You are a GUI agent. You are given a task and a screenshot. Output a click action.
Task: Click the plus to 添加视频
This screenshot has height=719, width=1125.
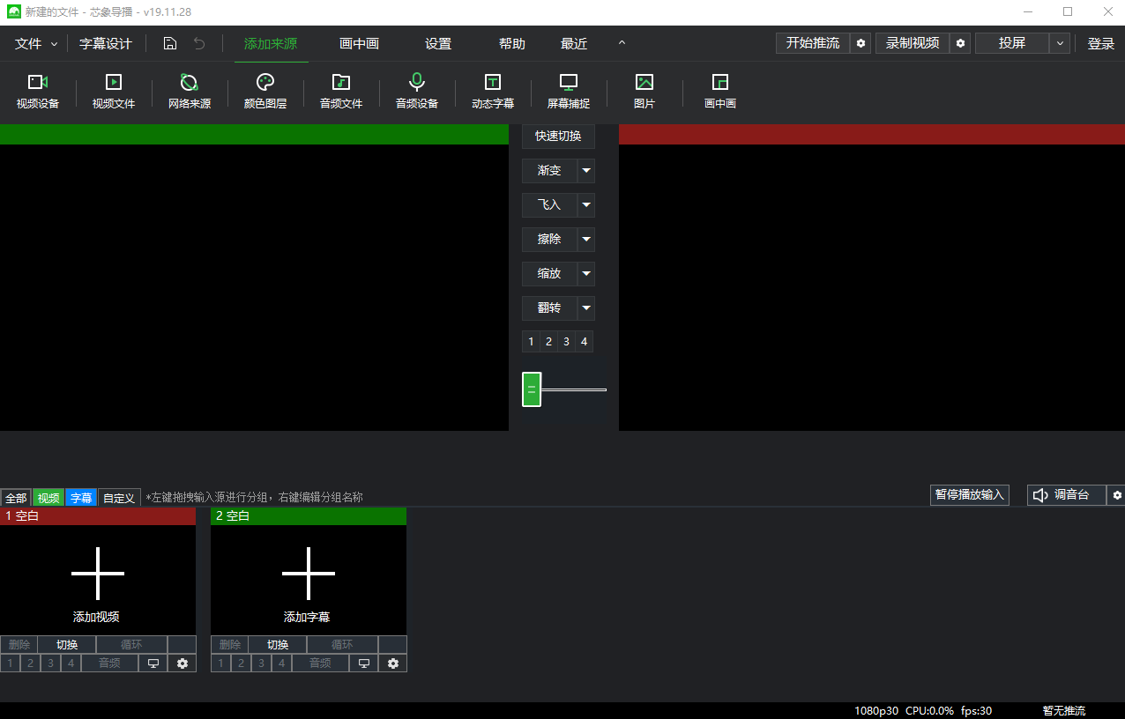click(x=98, y=574)
